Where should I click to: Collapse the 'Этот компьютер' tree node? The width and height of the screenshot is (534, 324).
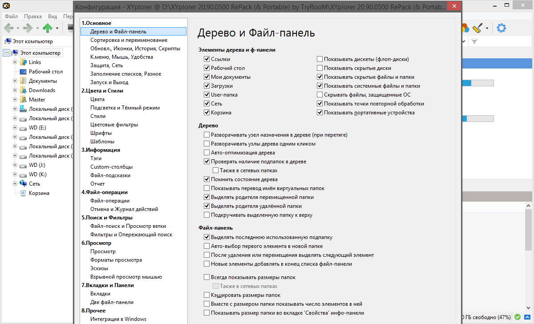coord(6,53)
